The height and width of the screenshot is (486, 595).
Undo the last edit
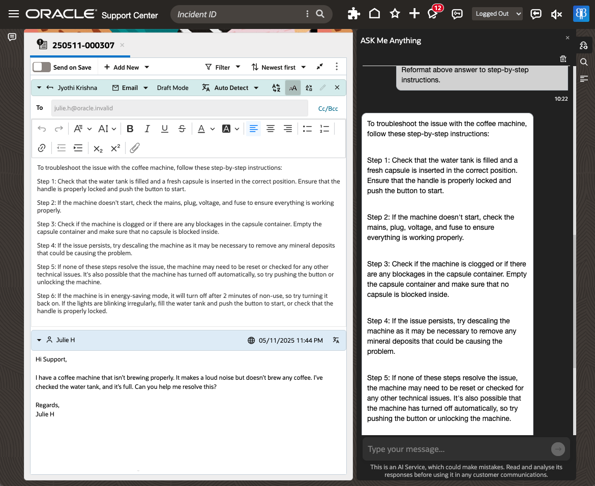pyautogui.click(x=42, y=129)
